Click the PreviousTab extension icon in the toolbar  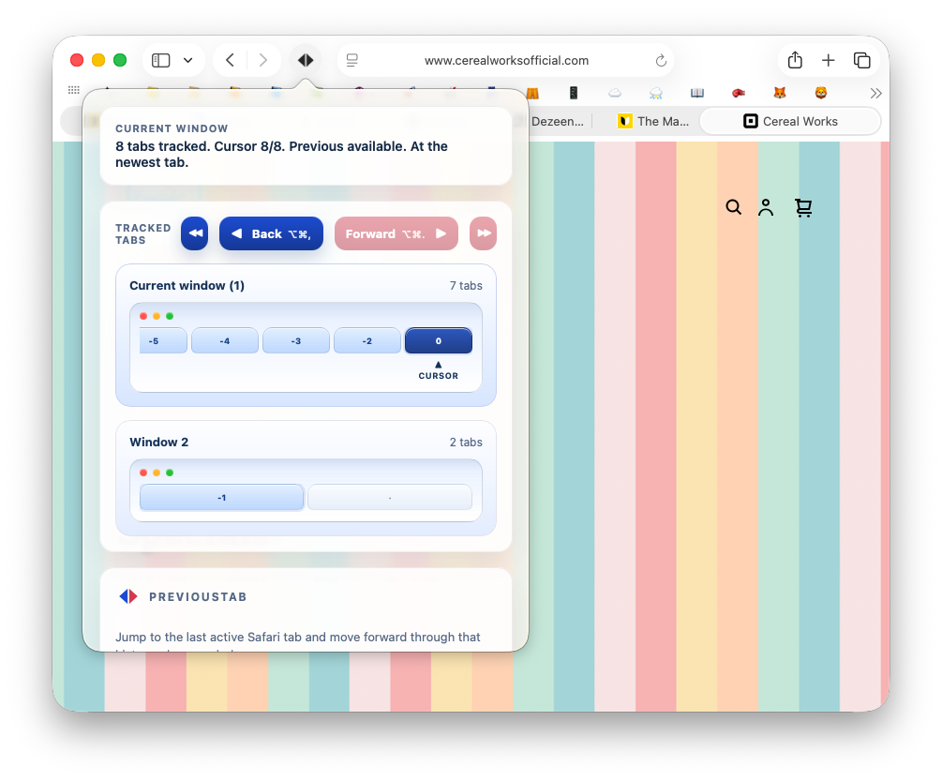point(306,59)
